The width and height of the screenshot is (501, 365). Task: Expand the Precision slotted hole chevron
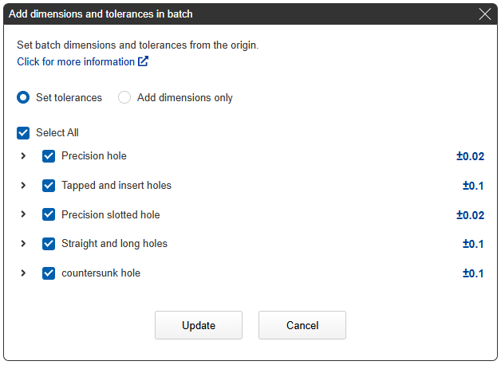[x=23, y=214]
